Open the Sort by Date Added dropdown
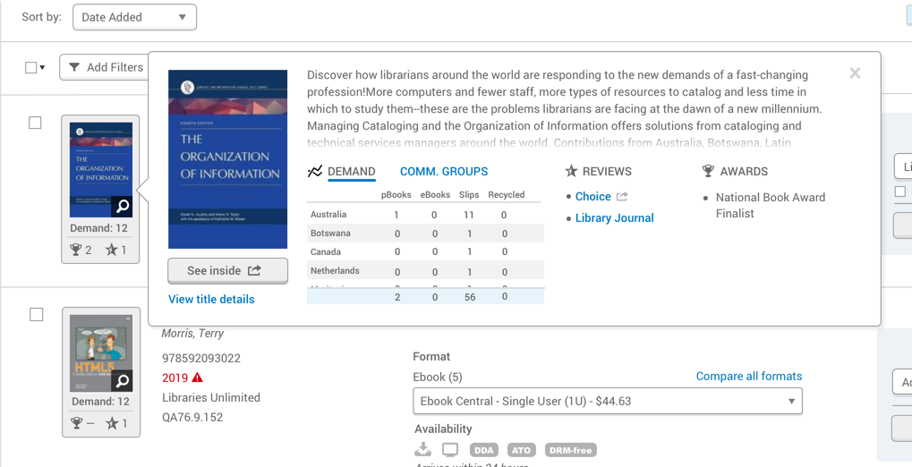The image size is (912, 467). tap(134, 18)
